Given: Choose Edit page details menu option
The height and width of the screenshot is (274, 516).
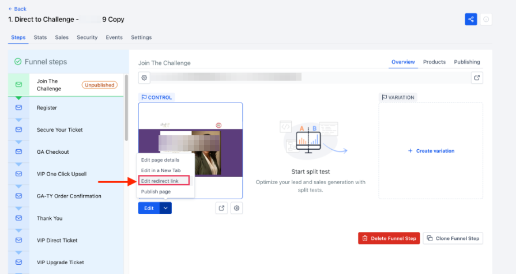Looking at the screenshot, I should [160, 160].
